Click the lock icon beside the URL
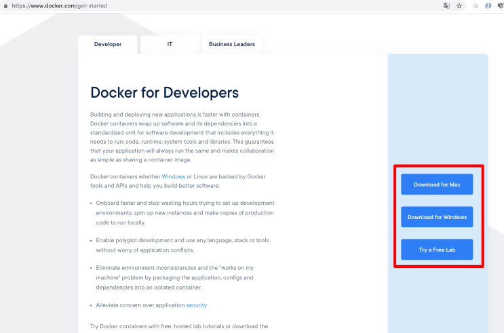 (5, 6)
